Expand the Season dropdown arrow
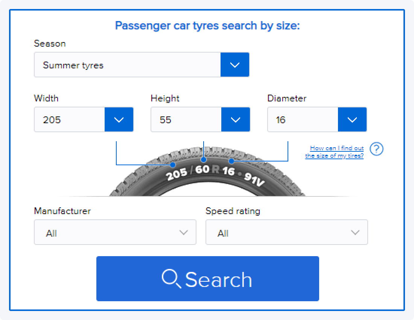 pyautogui.click(x=235, y=65)
